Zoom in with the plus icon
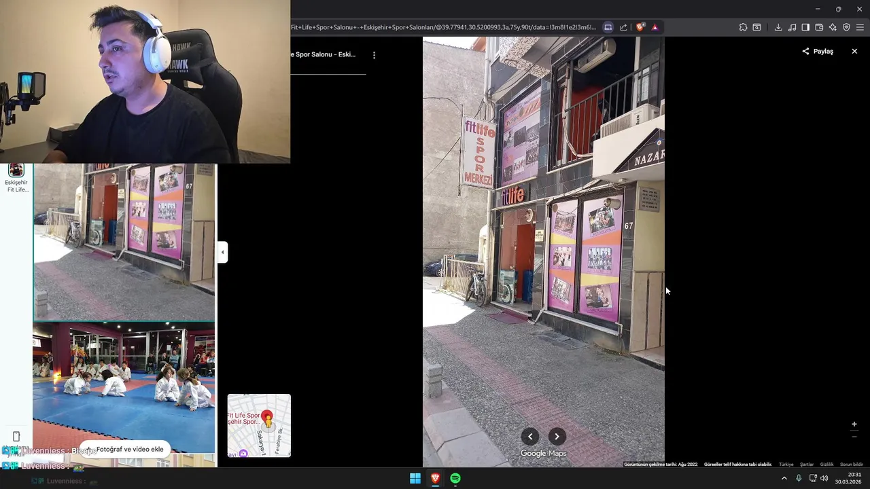The width and height of the screenshot is (870, 489). pyautogui.click(x=854, y=424)
